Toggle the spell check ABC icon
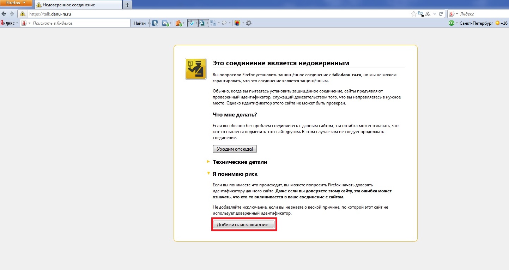This screenshot has width=509, height=270. coord(192,23)
